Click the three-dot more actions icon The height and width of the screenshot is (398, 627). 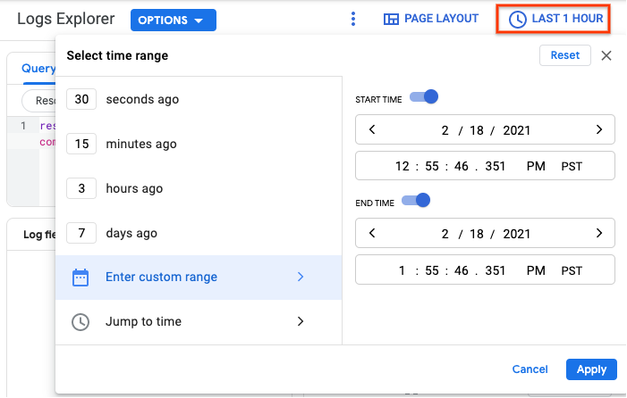353,19
